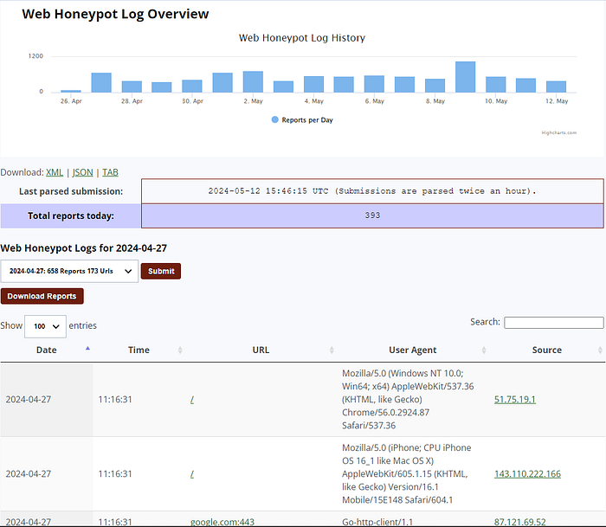This screenshot has height=527, width=606.
Task: Focus the Search input field
Action: coord(554,323)
